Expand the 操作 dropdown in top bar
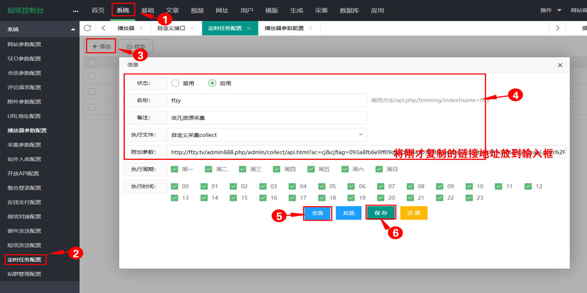 pos(551,10)
